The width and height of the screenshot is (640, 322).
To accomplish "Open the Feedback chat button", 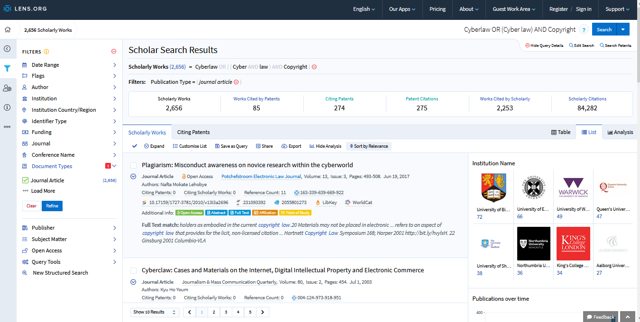I will pyautogui.click(x=601, y=317).
